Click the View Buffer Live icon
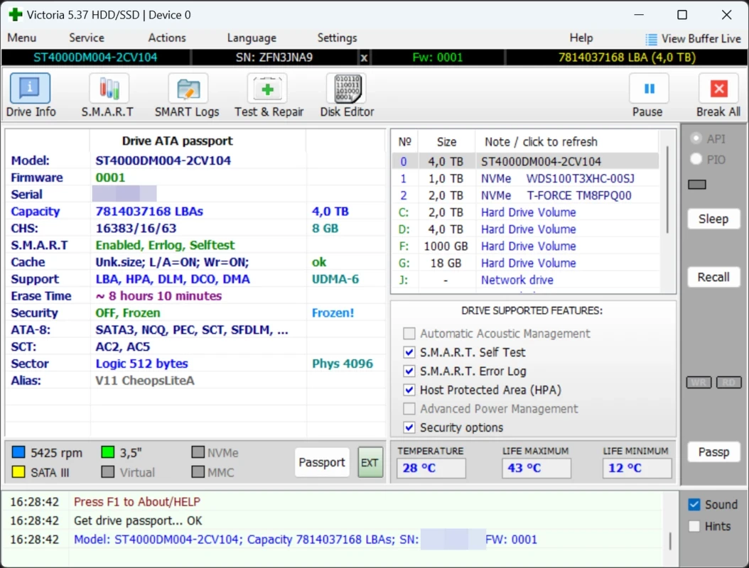Screen dimensions: 749x568 coord(651,39)
